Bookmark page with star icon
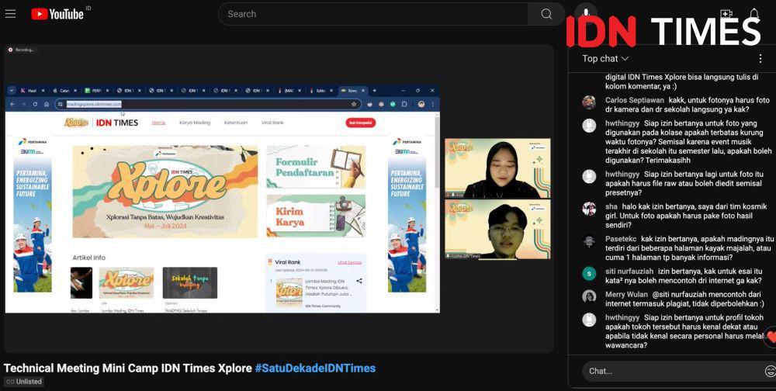The height and width of the screenshot is (391, 776). coord(354,105)
